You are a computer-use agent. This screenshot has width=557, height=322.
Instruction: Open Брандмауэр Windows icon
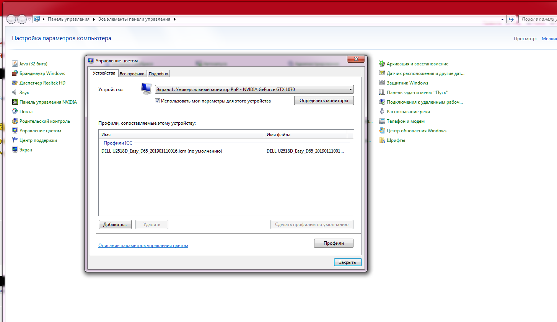15,73
